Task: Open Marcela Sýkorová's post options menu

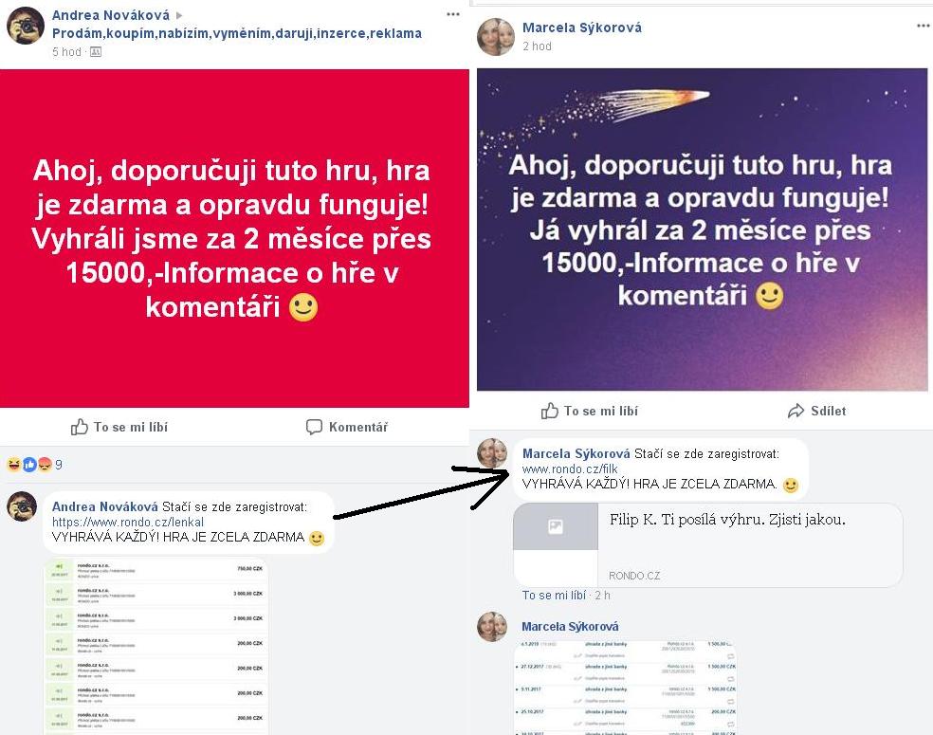Action: tap(923, 27)
